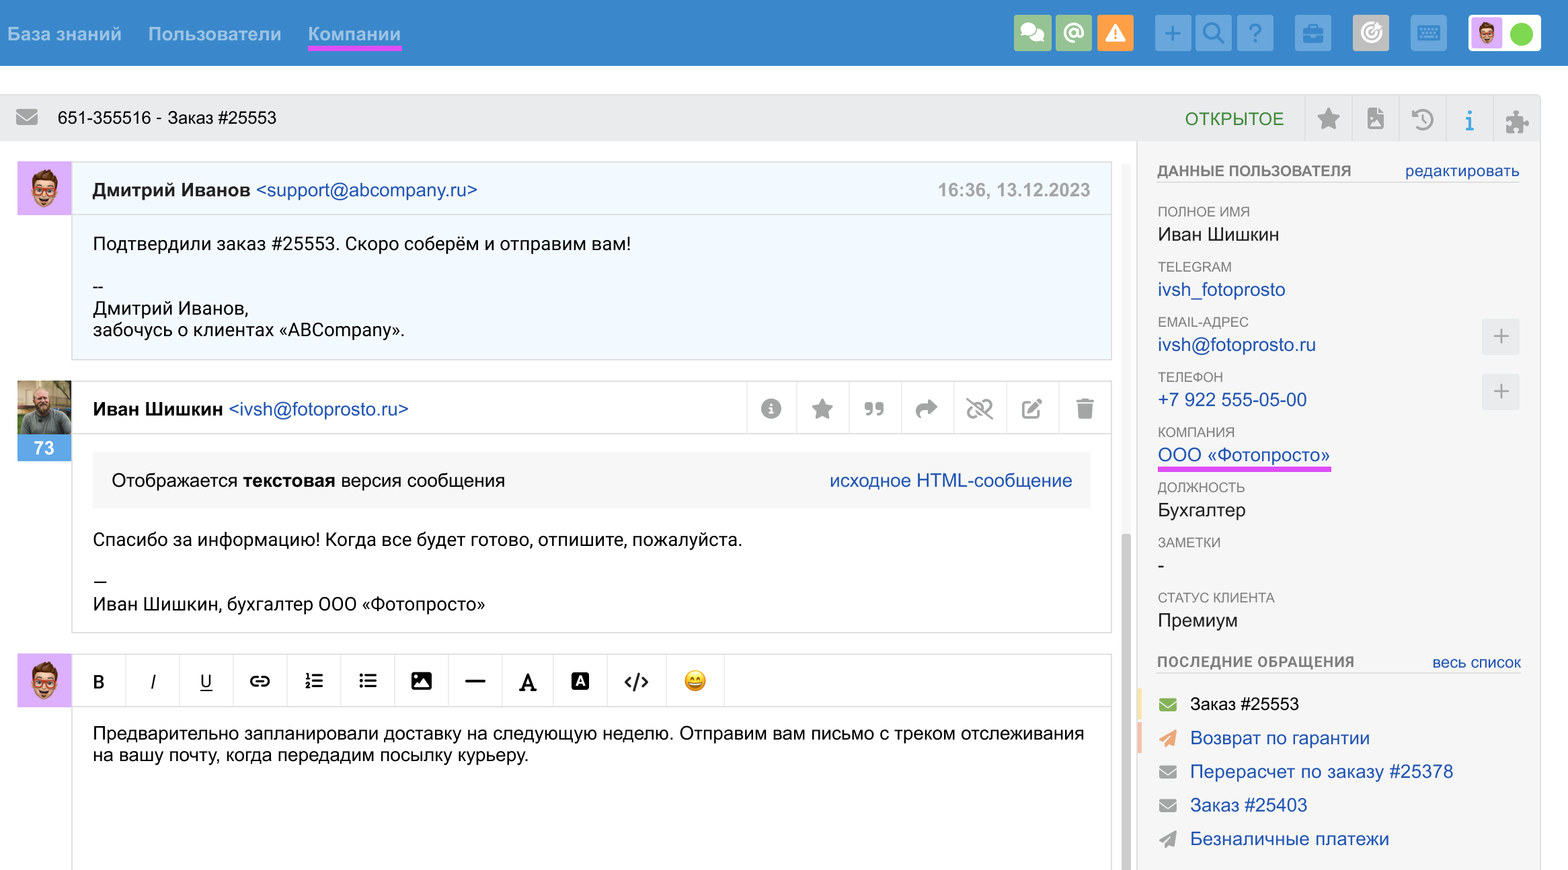Insert image in the reply editor
This screenshot has width=1568, height=870.
coord(421,681)
